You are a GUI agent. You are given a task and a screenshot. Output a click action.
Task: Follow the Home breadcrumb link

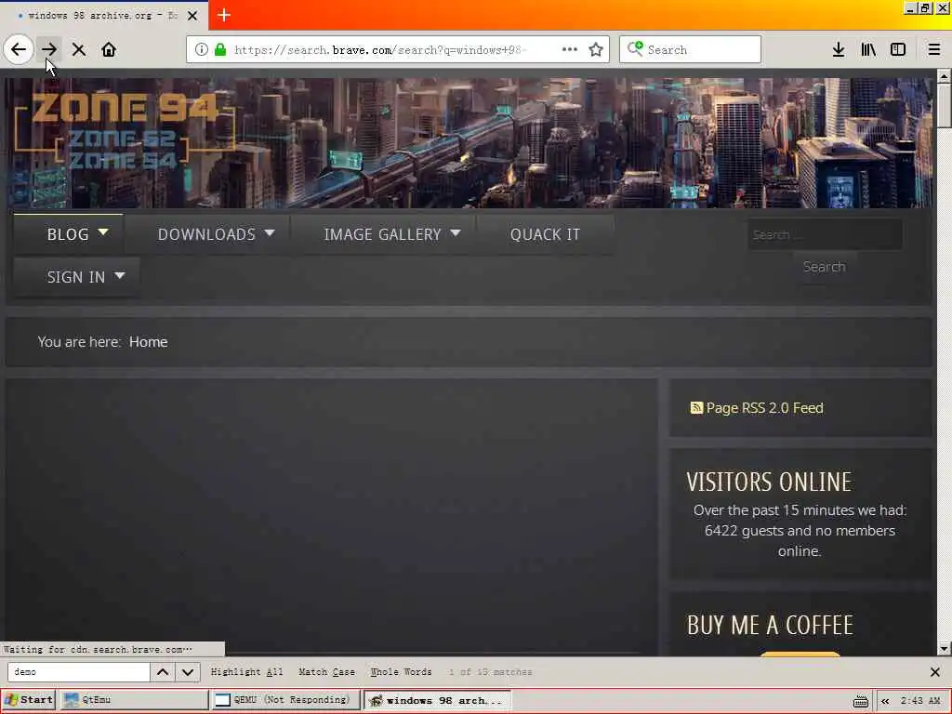[148, 342]
